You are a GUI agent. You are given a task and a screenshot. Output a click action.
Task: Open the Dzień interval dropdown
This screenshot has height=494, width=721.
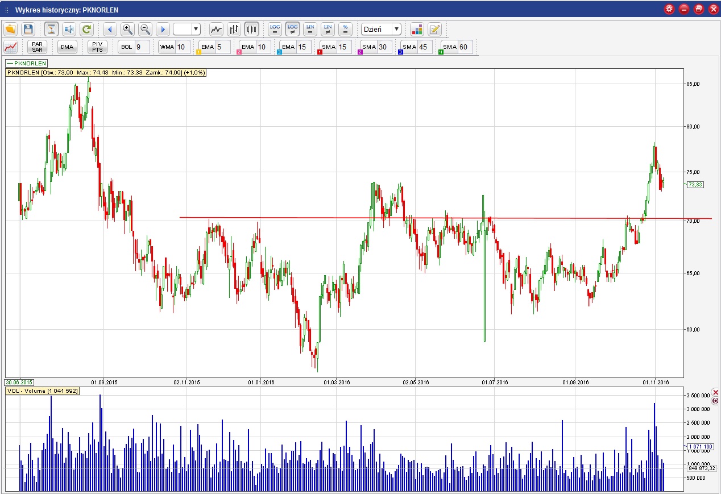click(x=396, y=29)
